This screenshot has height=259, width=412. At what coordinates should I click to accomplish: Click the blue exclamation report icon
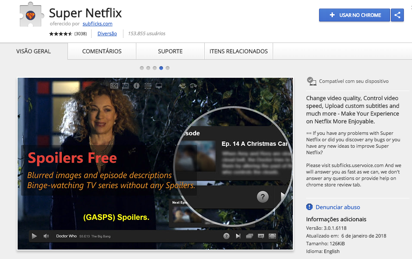[310, 207]
